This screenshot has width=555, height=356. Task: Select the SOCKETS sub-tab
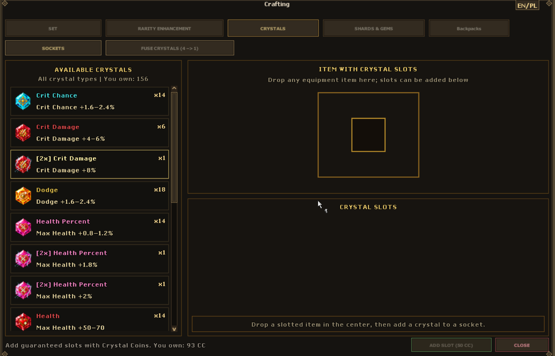(53, 48)
